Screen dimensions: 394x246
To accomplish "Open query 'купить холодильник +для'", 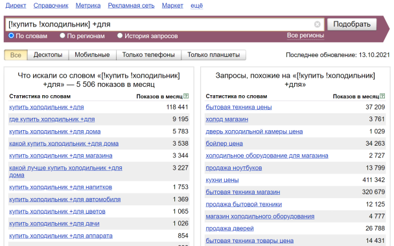I will (x=47, y=107).
